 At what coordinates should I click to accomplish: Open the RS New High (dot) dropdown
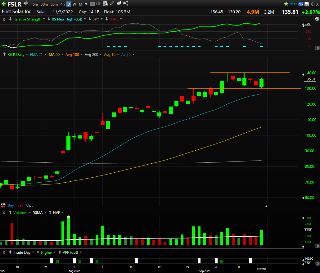(x=85, y=19)
